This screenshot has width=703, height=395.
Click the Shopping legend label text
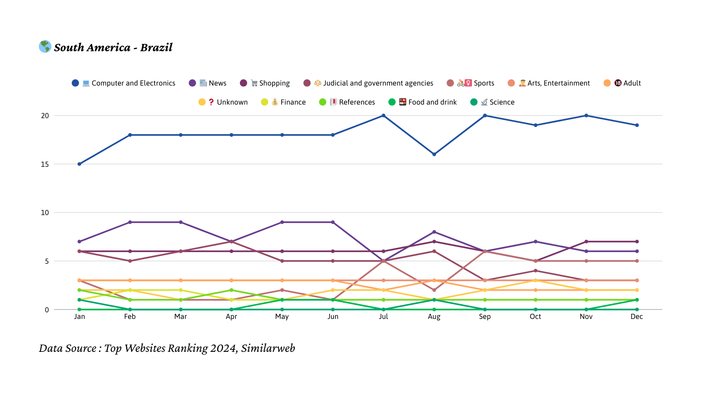(274, 83)
